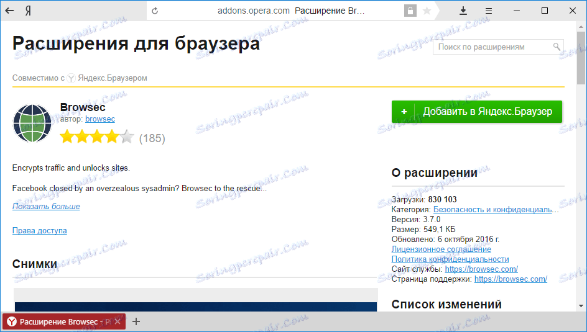The image size is (587, 332).
Task: Click the Загрузки: 830 103 value
Action: [443, 199]
